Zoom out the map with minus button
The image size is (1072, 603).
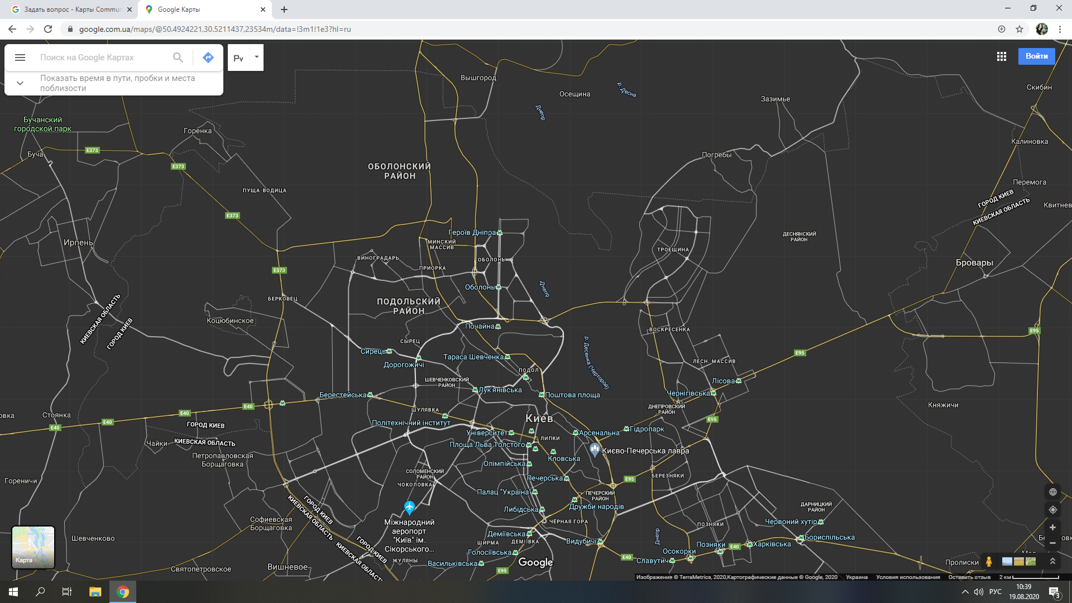1052,543
